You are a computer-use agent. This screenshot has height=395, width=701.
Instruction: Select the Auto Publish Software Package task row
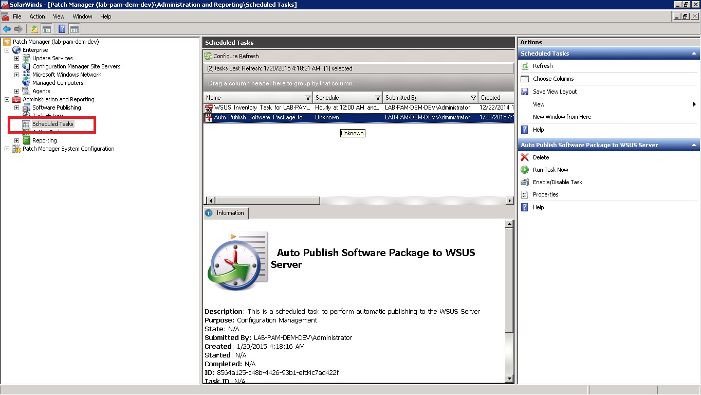[359, 117]
